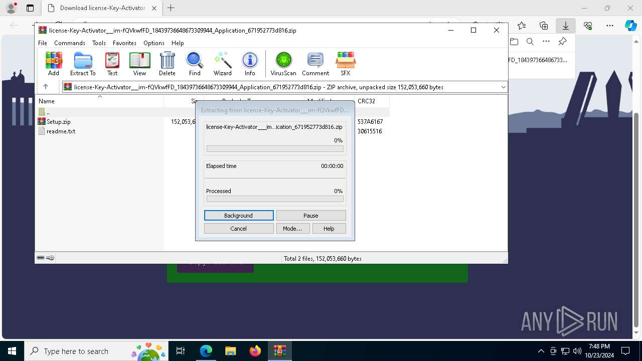Screen dimensions: 642x361
Task: Open a new browser tab
Action: pos(171,8)
